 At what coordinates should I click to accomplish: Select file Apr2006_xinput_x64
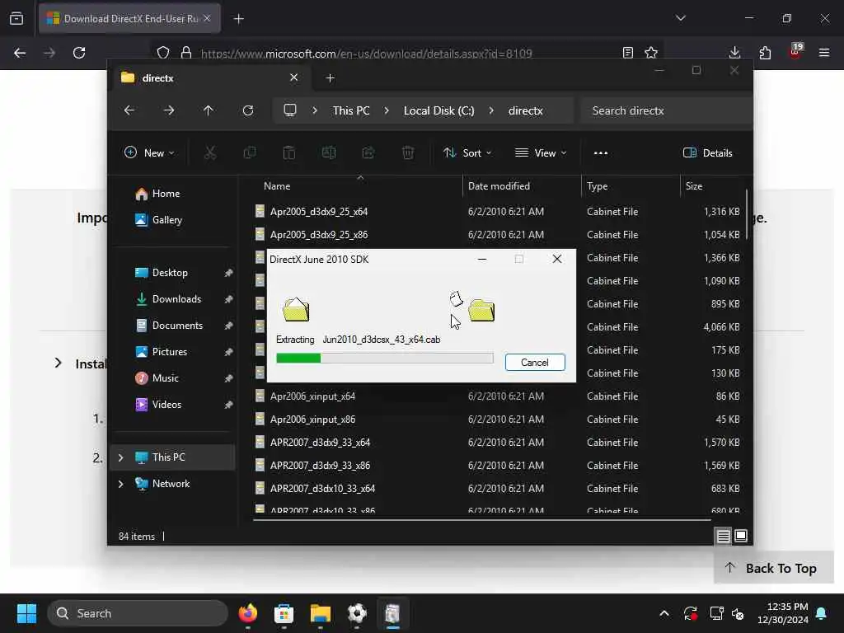click(312, 396)
